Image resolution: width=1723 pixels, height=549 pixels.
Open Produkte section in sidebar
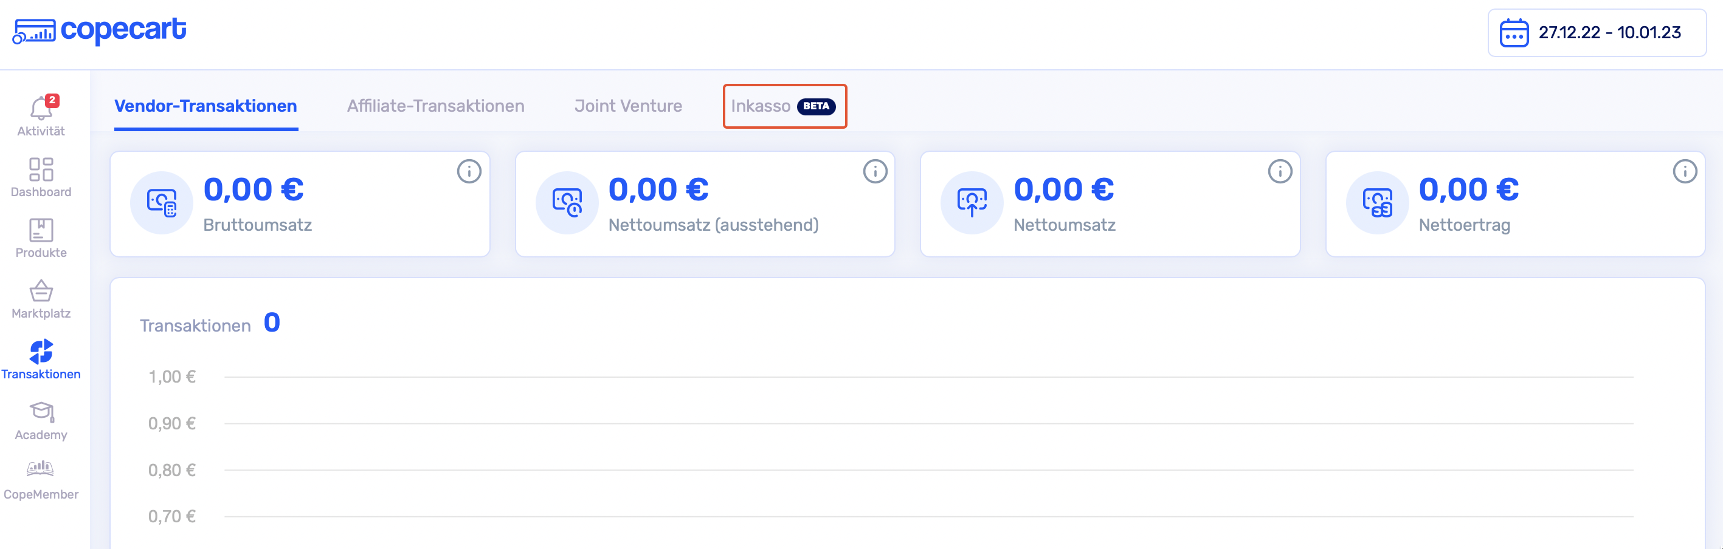(41, 238)
